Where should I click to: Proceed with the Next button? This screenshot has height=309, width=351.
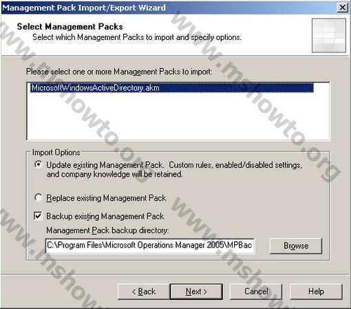point(196,292)
